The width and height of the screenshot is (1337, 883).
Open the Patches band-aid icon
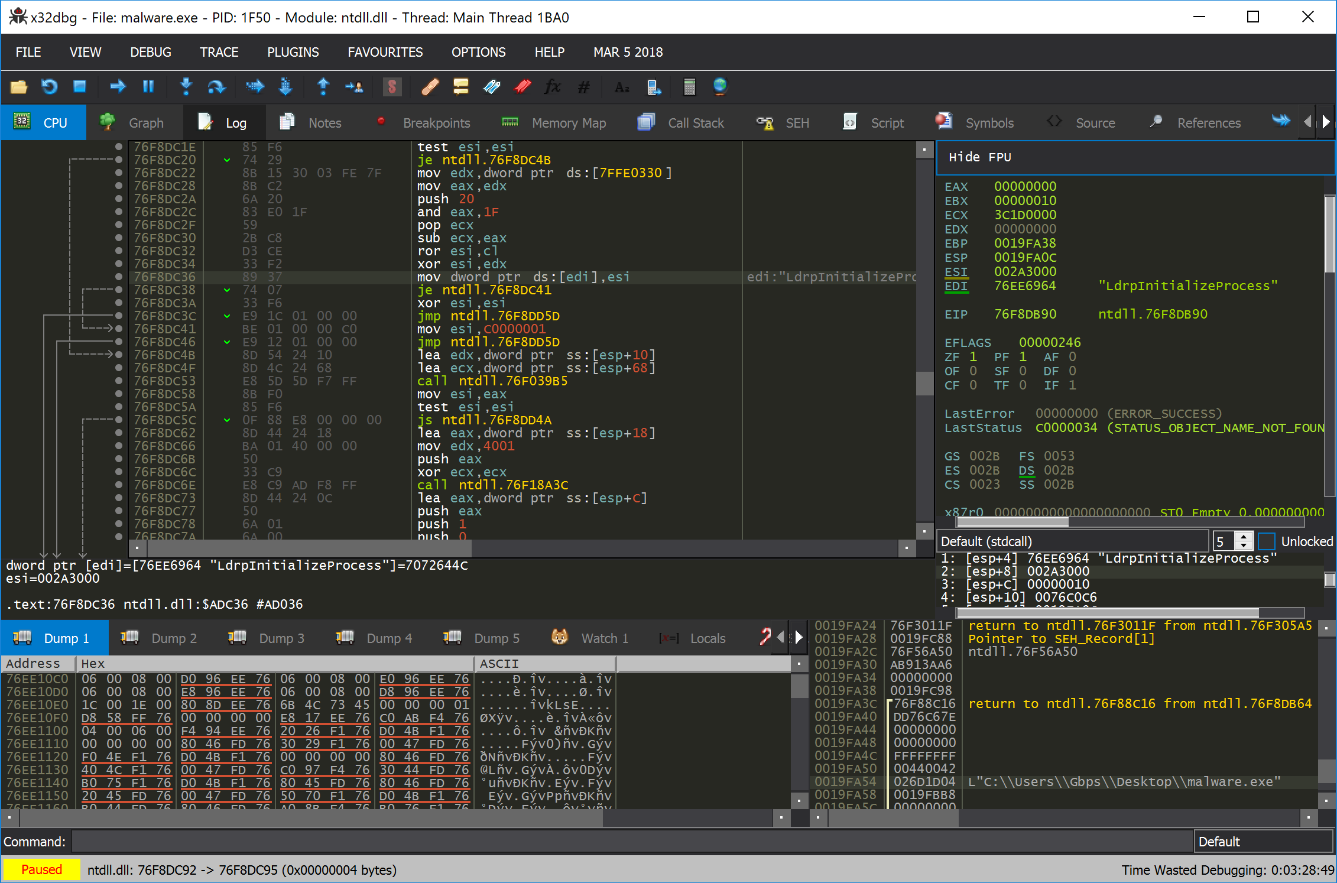coord(430,87)
